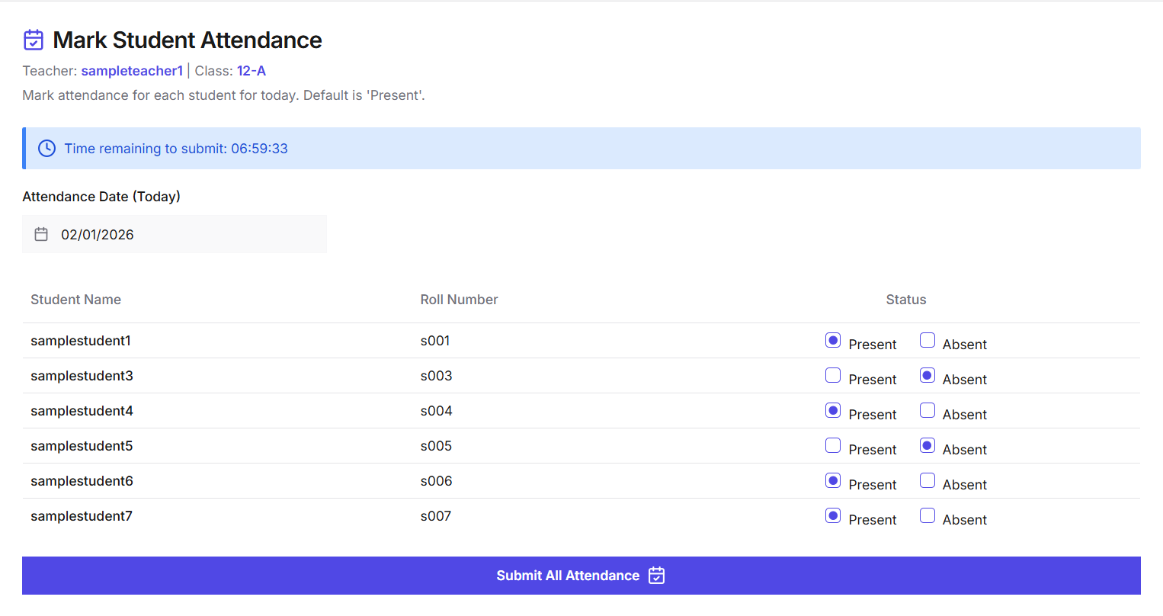
Task: Select the Present radio for samplestudent6
Action: click(833, 480)
